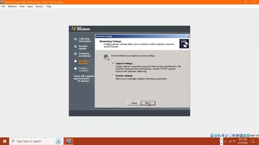
Task: Restore down the VirtualBox window
Action: click(246, 2)
